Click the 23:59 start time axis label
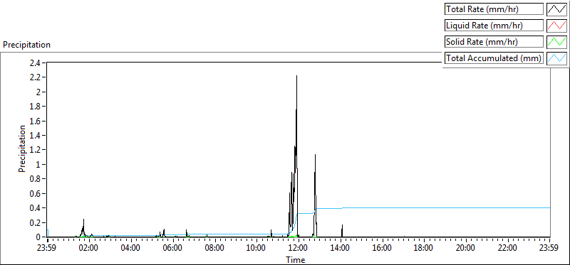This screenshot has width=570, height=265. 48,249
